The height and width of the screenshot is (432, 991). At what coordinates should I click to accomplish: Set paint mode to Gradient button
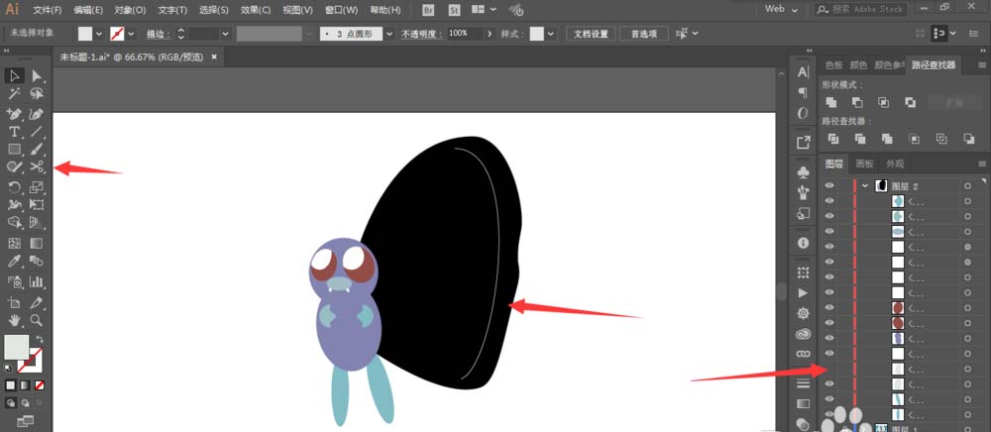point(26,385)
